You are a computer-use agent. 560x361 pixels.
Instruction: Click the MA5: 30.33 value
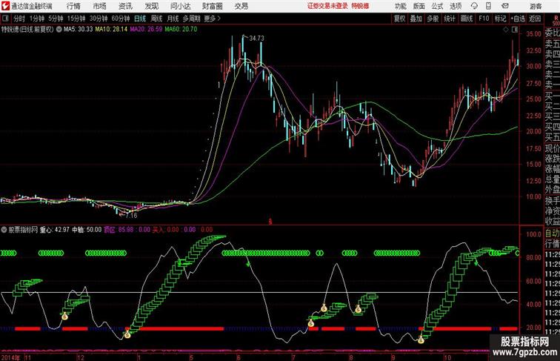click(x=79, y=30)
